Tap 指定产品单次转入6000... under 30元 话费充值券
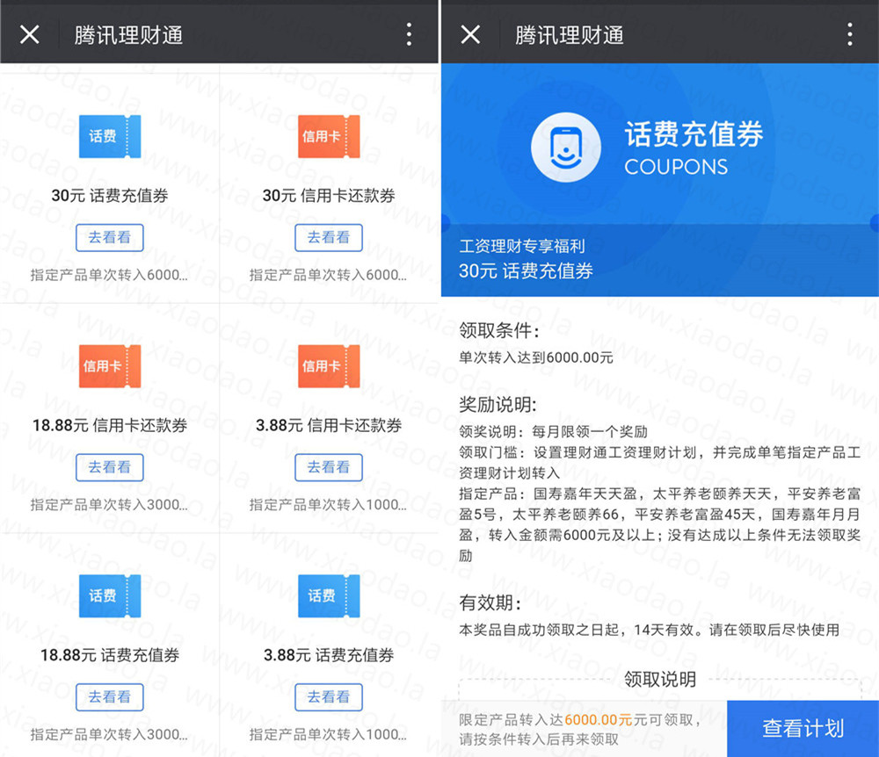Image resolution: width=879 pixels, height=757 pixels. pyautogui.click(x=109, y=275)
